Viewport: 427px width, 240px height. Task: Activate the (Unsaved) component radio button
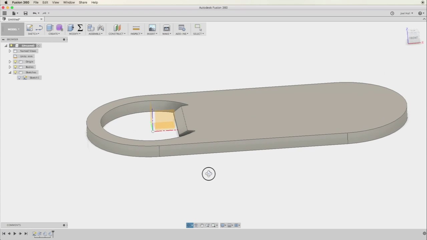[x=39, y=46]
